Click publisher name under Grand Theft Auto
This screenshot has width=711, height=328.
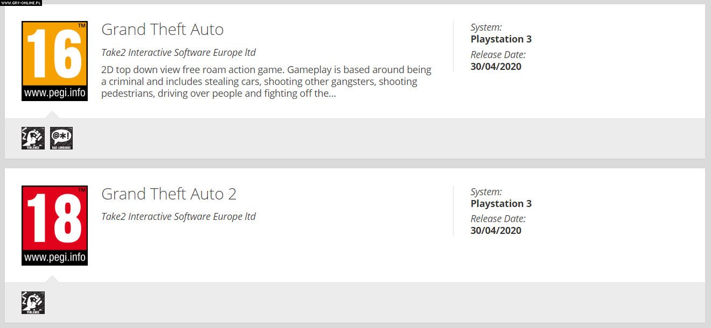(178, 53)
